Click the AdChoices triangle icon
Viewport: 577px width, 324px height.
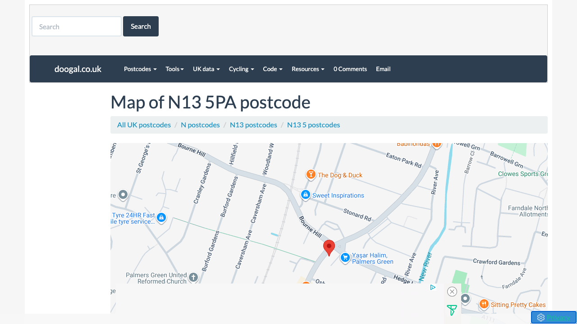[x=433, y=287]
